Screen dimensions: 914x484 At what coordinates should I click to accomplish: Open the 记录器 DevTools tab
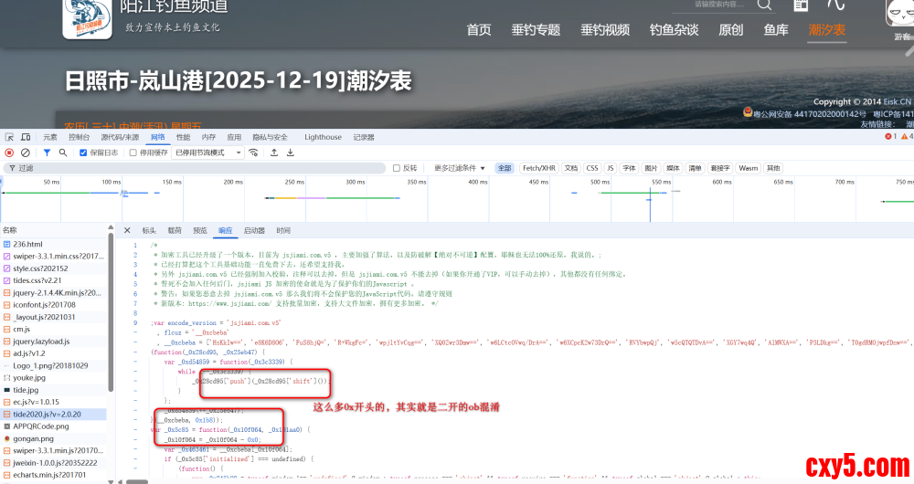pos(364,138)
